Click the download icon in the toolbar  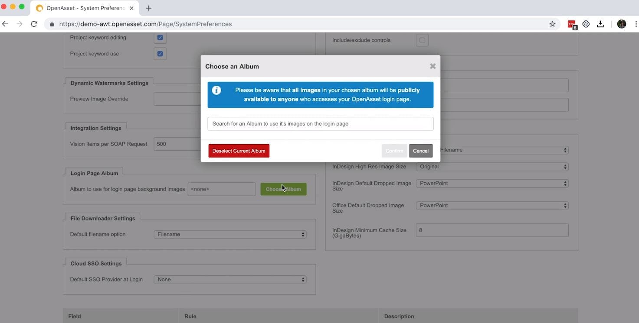coord(600,24)
